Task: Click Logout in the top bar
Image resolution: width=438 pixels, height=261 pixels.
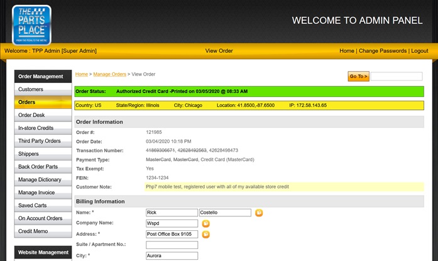Action: click(x=419, y=51)
